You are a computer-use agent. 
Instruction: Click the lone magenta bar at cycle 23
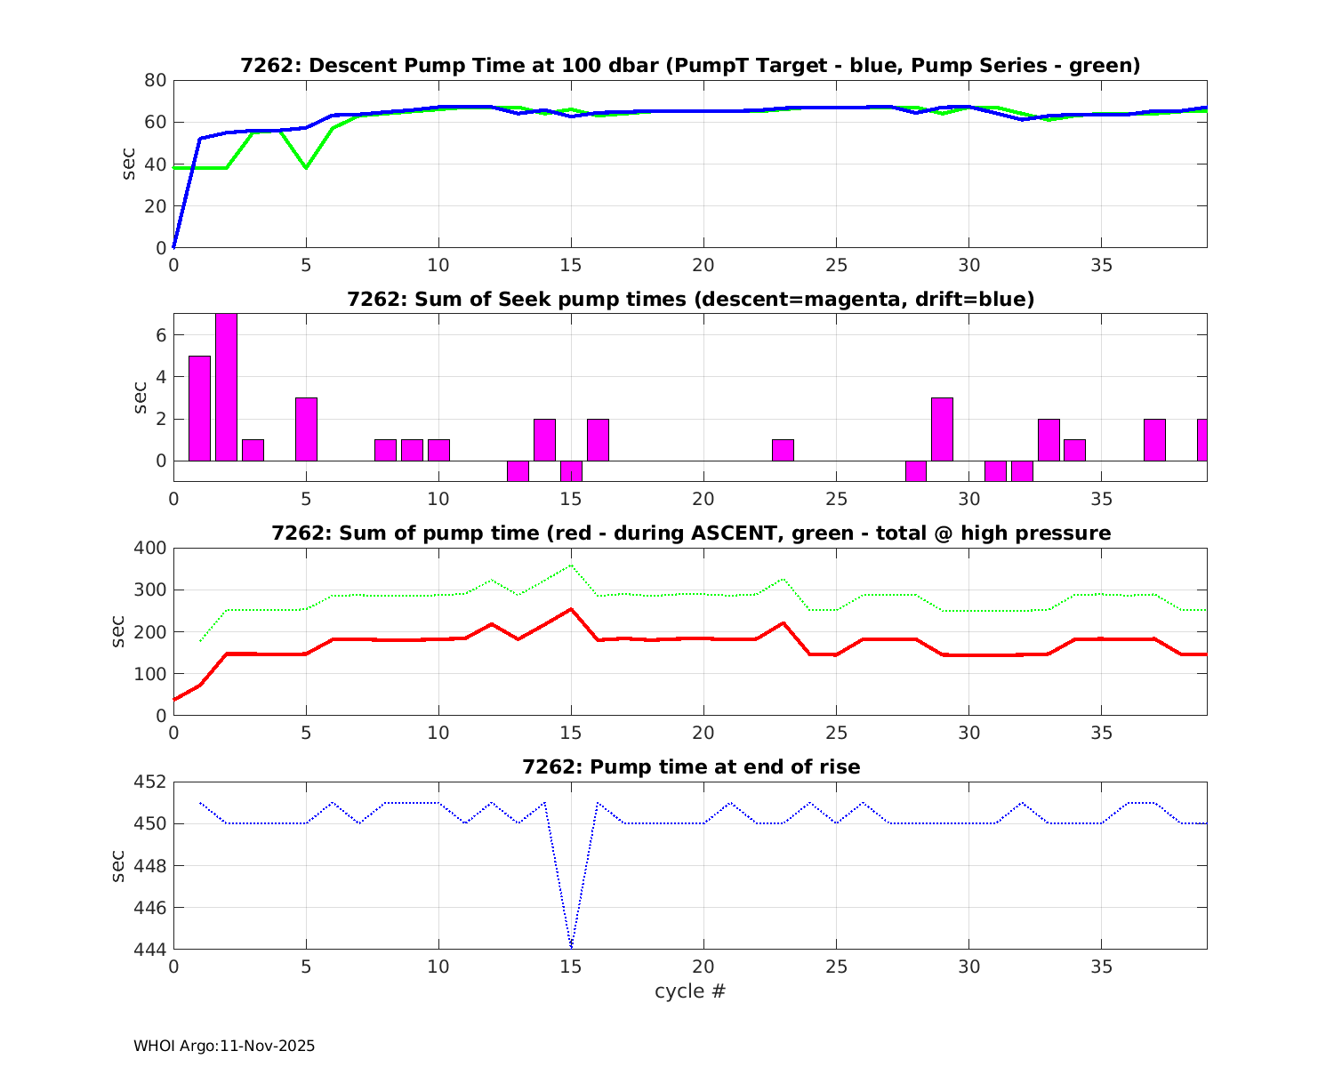[x=783, y=450]
